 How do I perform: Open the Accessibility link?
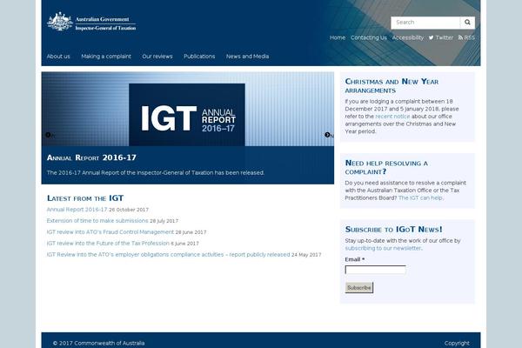[408, 37]
